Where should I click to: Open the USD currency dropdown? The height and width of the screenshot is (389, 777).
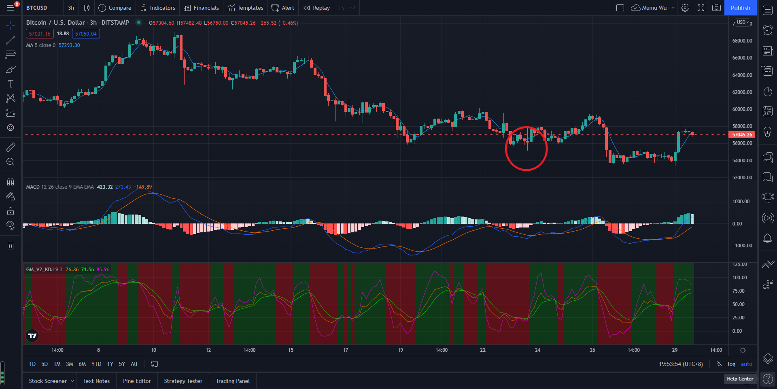click(x=743, y=22)
